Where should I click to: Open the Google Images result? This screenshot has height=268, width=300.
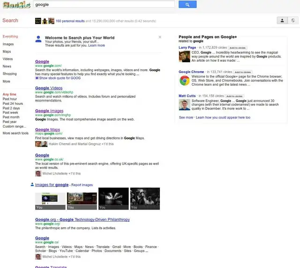[x=49, y=111]
